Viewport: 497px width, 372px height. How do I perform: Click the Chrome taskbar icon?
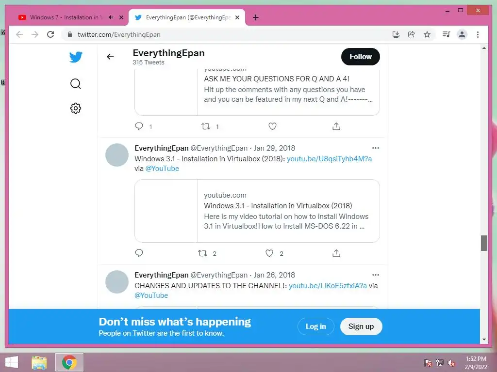click(x=69, y=362)
